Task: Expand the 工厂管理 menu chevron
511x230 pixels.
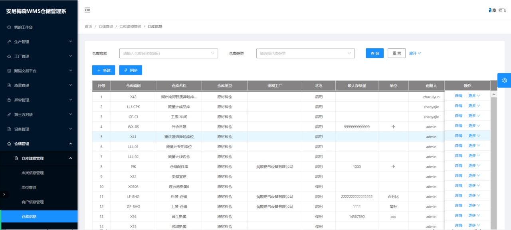Action: click(x=70, y=56)
